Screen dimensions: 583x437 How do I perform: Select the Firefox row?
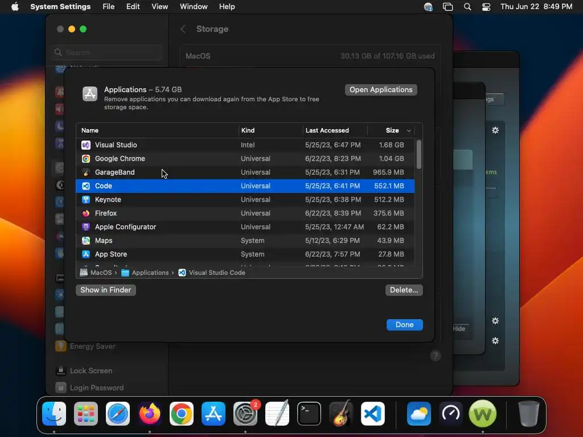pyautogui.click(x=245, y=213)
